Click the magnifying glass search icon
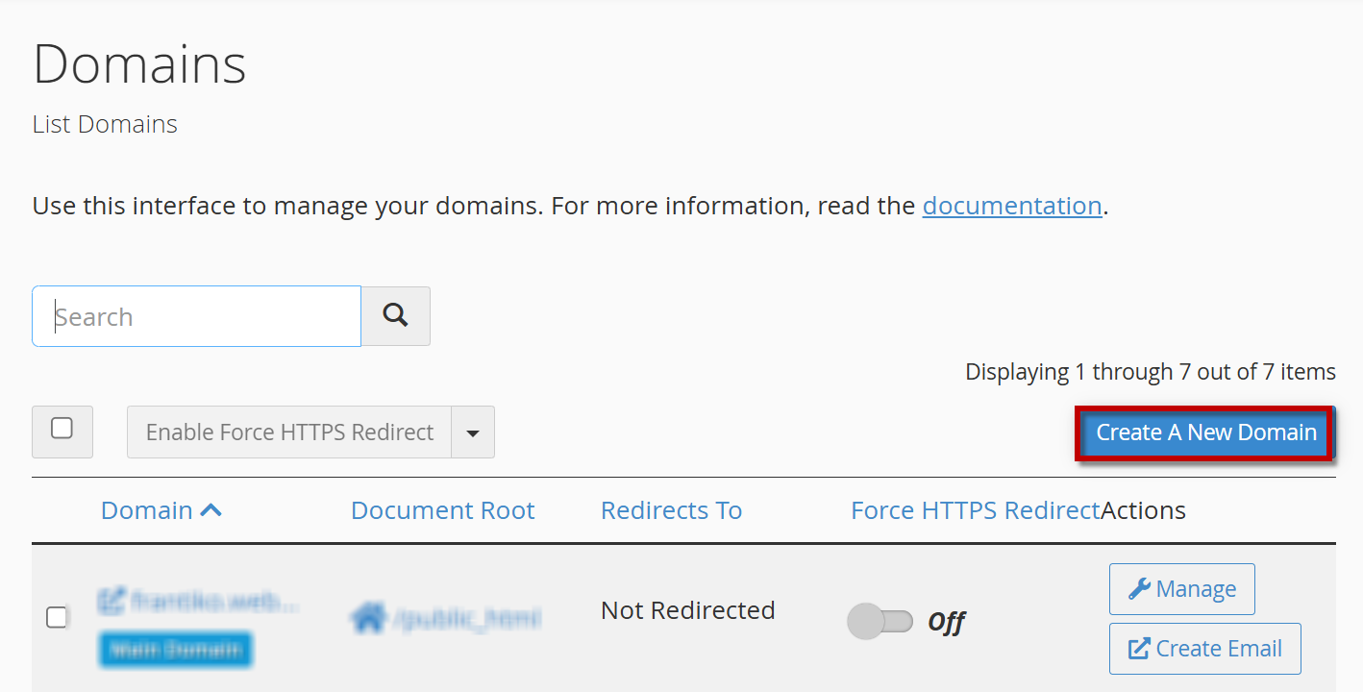Image resolution: width=1363 pixels, height=692 pixels. point(395,315)
